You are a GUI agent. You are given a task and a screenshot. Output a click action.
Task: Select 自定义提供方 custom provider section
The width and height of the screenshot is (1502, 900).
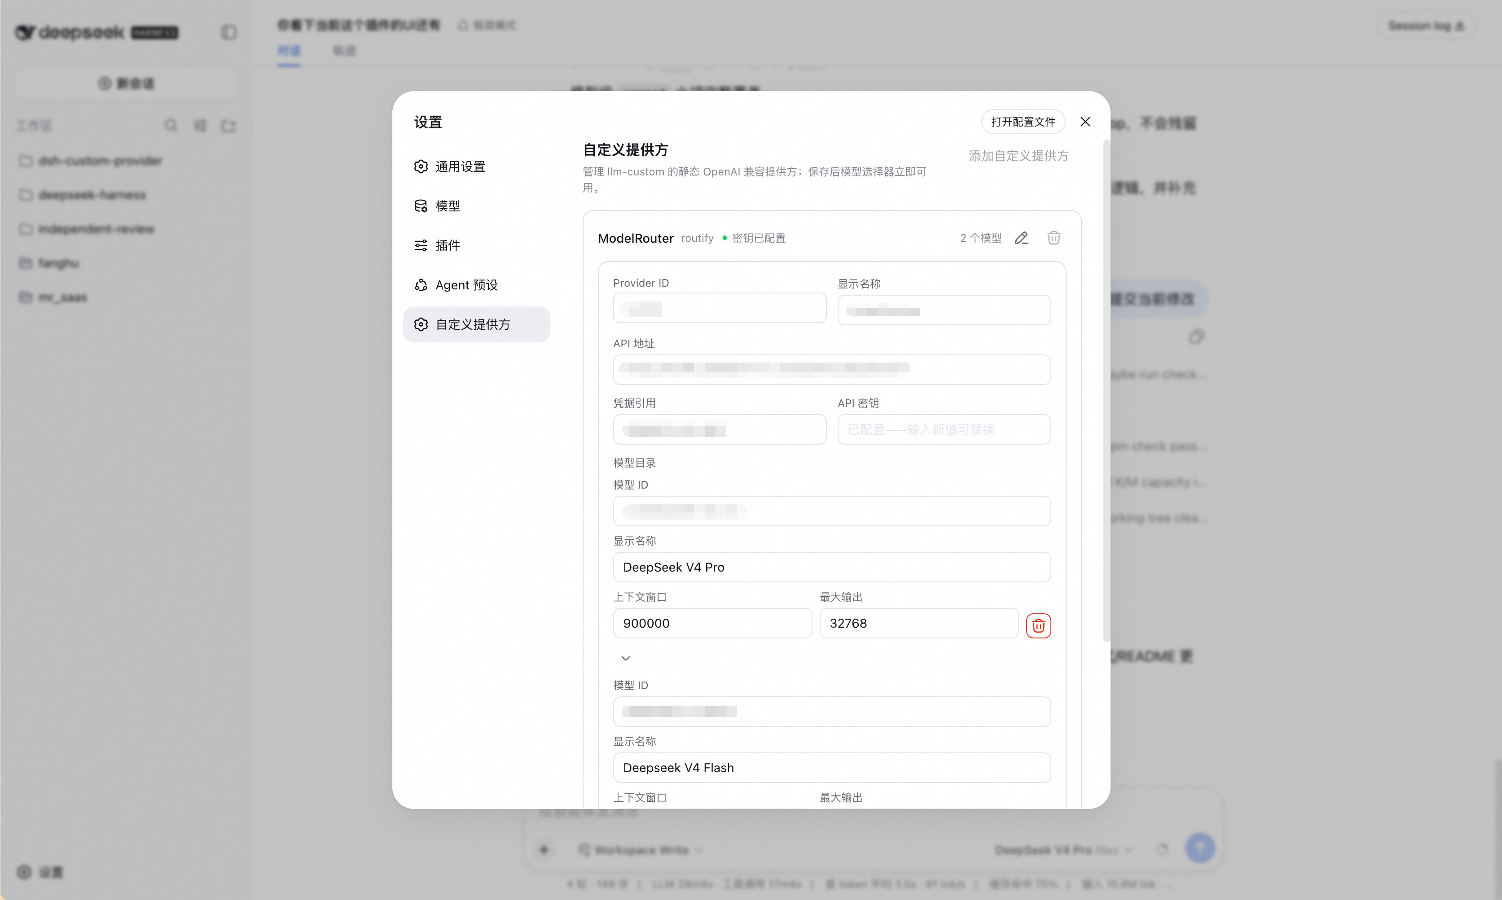coord(476,324)
